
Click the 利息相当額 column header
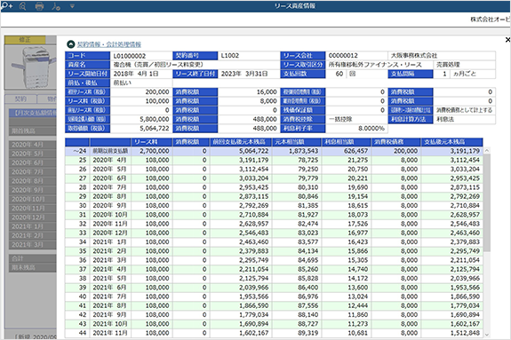tap(346, 142)
